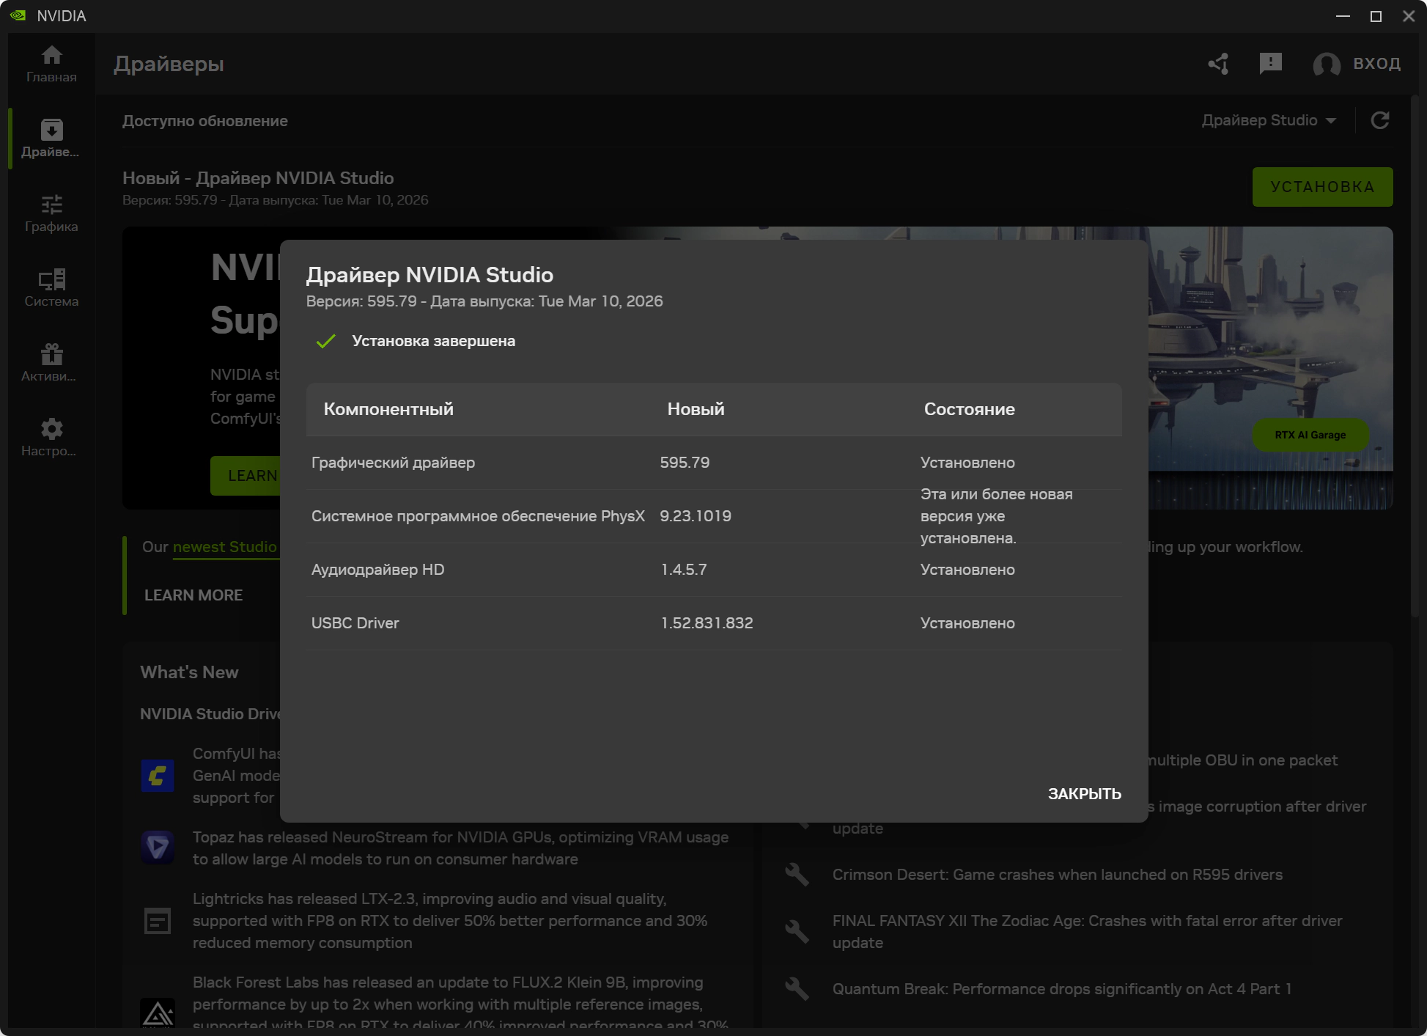Image resolution: width=1427 pixels, height=1036 pixels.
Task: Open the Главная home section
Action: pyautogui.click(x=51, y=64)
